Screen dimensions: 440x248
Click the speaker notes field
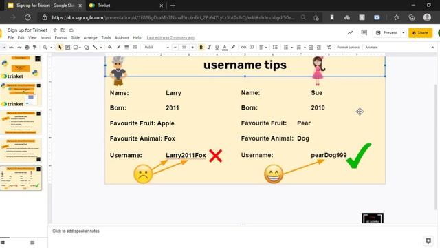243,231
